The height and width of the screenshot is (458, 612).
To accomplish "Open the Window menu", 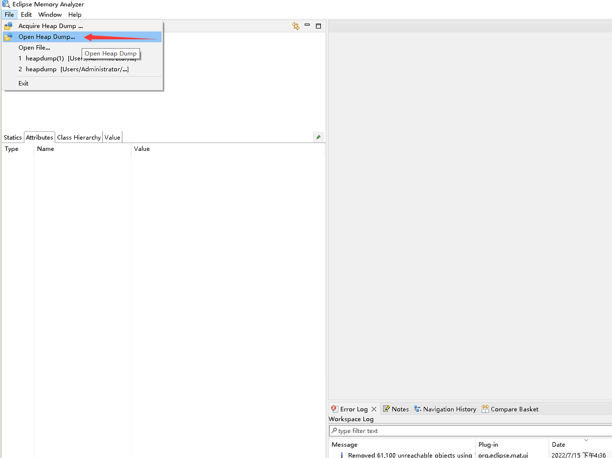I will pyautogui.click(x=50, y=15).
